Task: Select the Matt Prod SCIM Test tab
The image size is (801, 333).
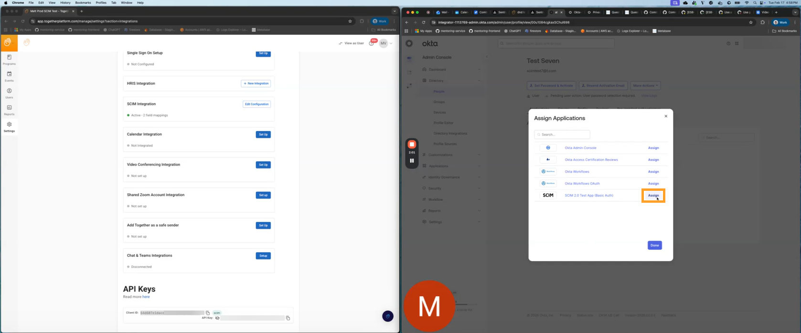Action: click(50, 11)
